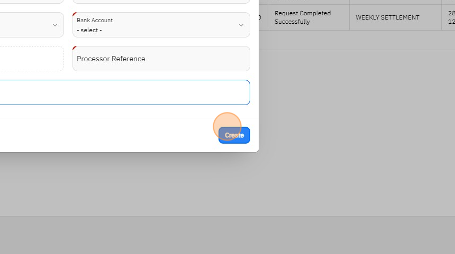Click the "- select -" placeholder in Bank Account

tap(89, 30)
